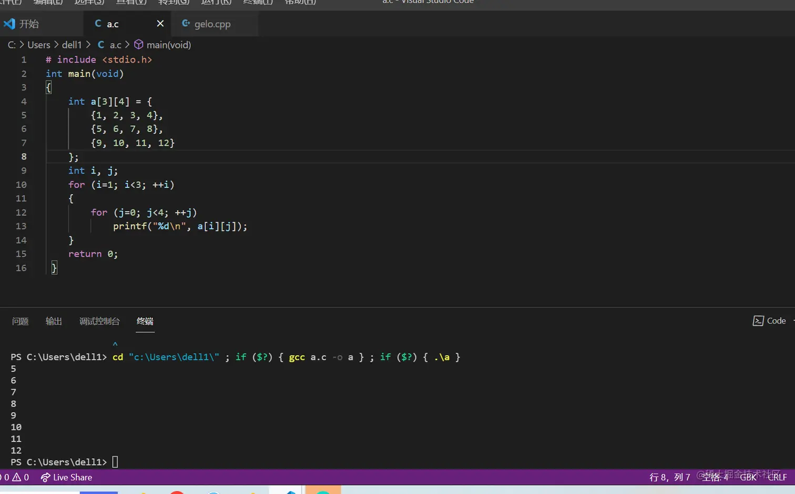Click the 'int i, j;' declaration line
The image size is (795, 494).
(93, 170)
